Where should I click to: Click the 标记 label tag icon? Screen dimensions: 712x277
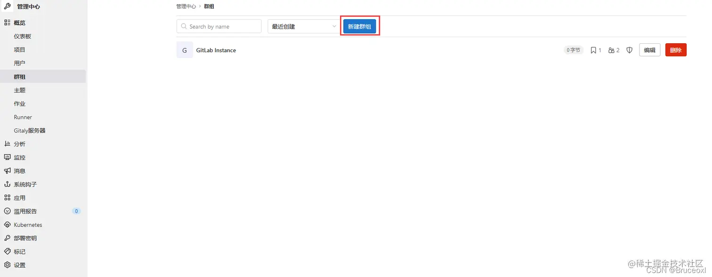tap(7, 252)
